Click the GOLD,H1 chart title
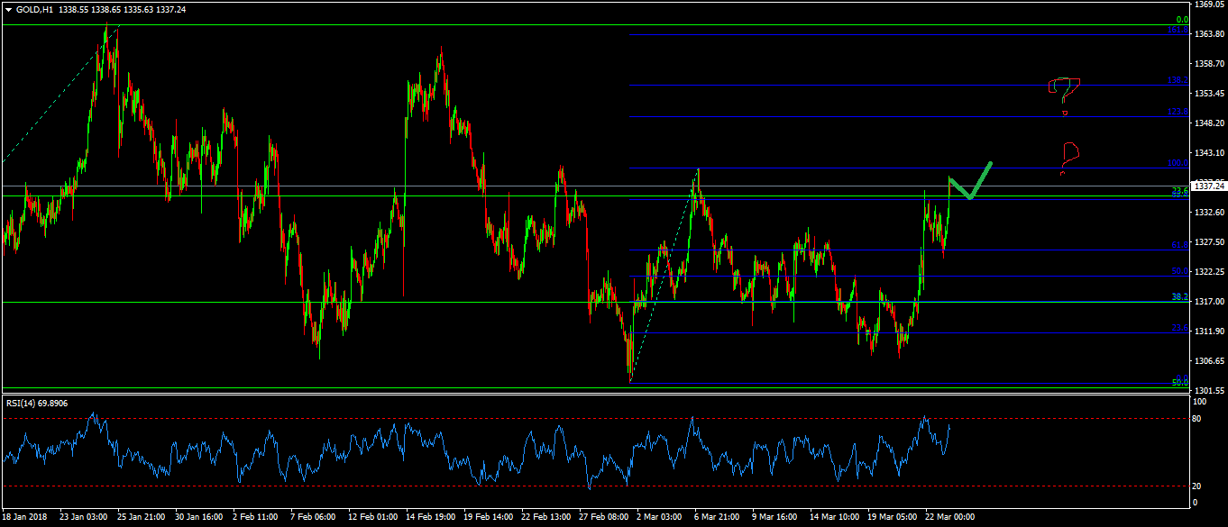Viewport: 1228px width, 527px height. tap(34, 10)
